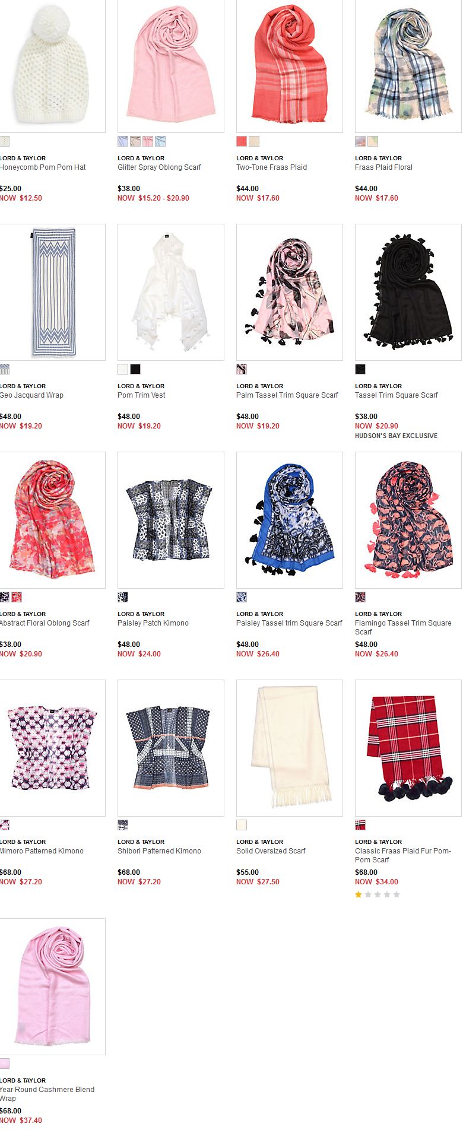Open the Classic Fraas Plaid Fur Pom-Pom Scarf link

403,855
